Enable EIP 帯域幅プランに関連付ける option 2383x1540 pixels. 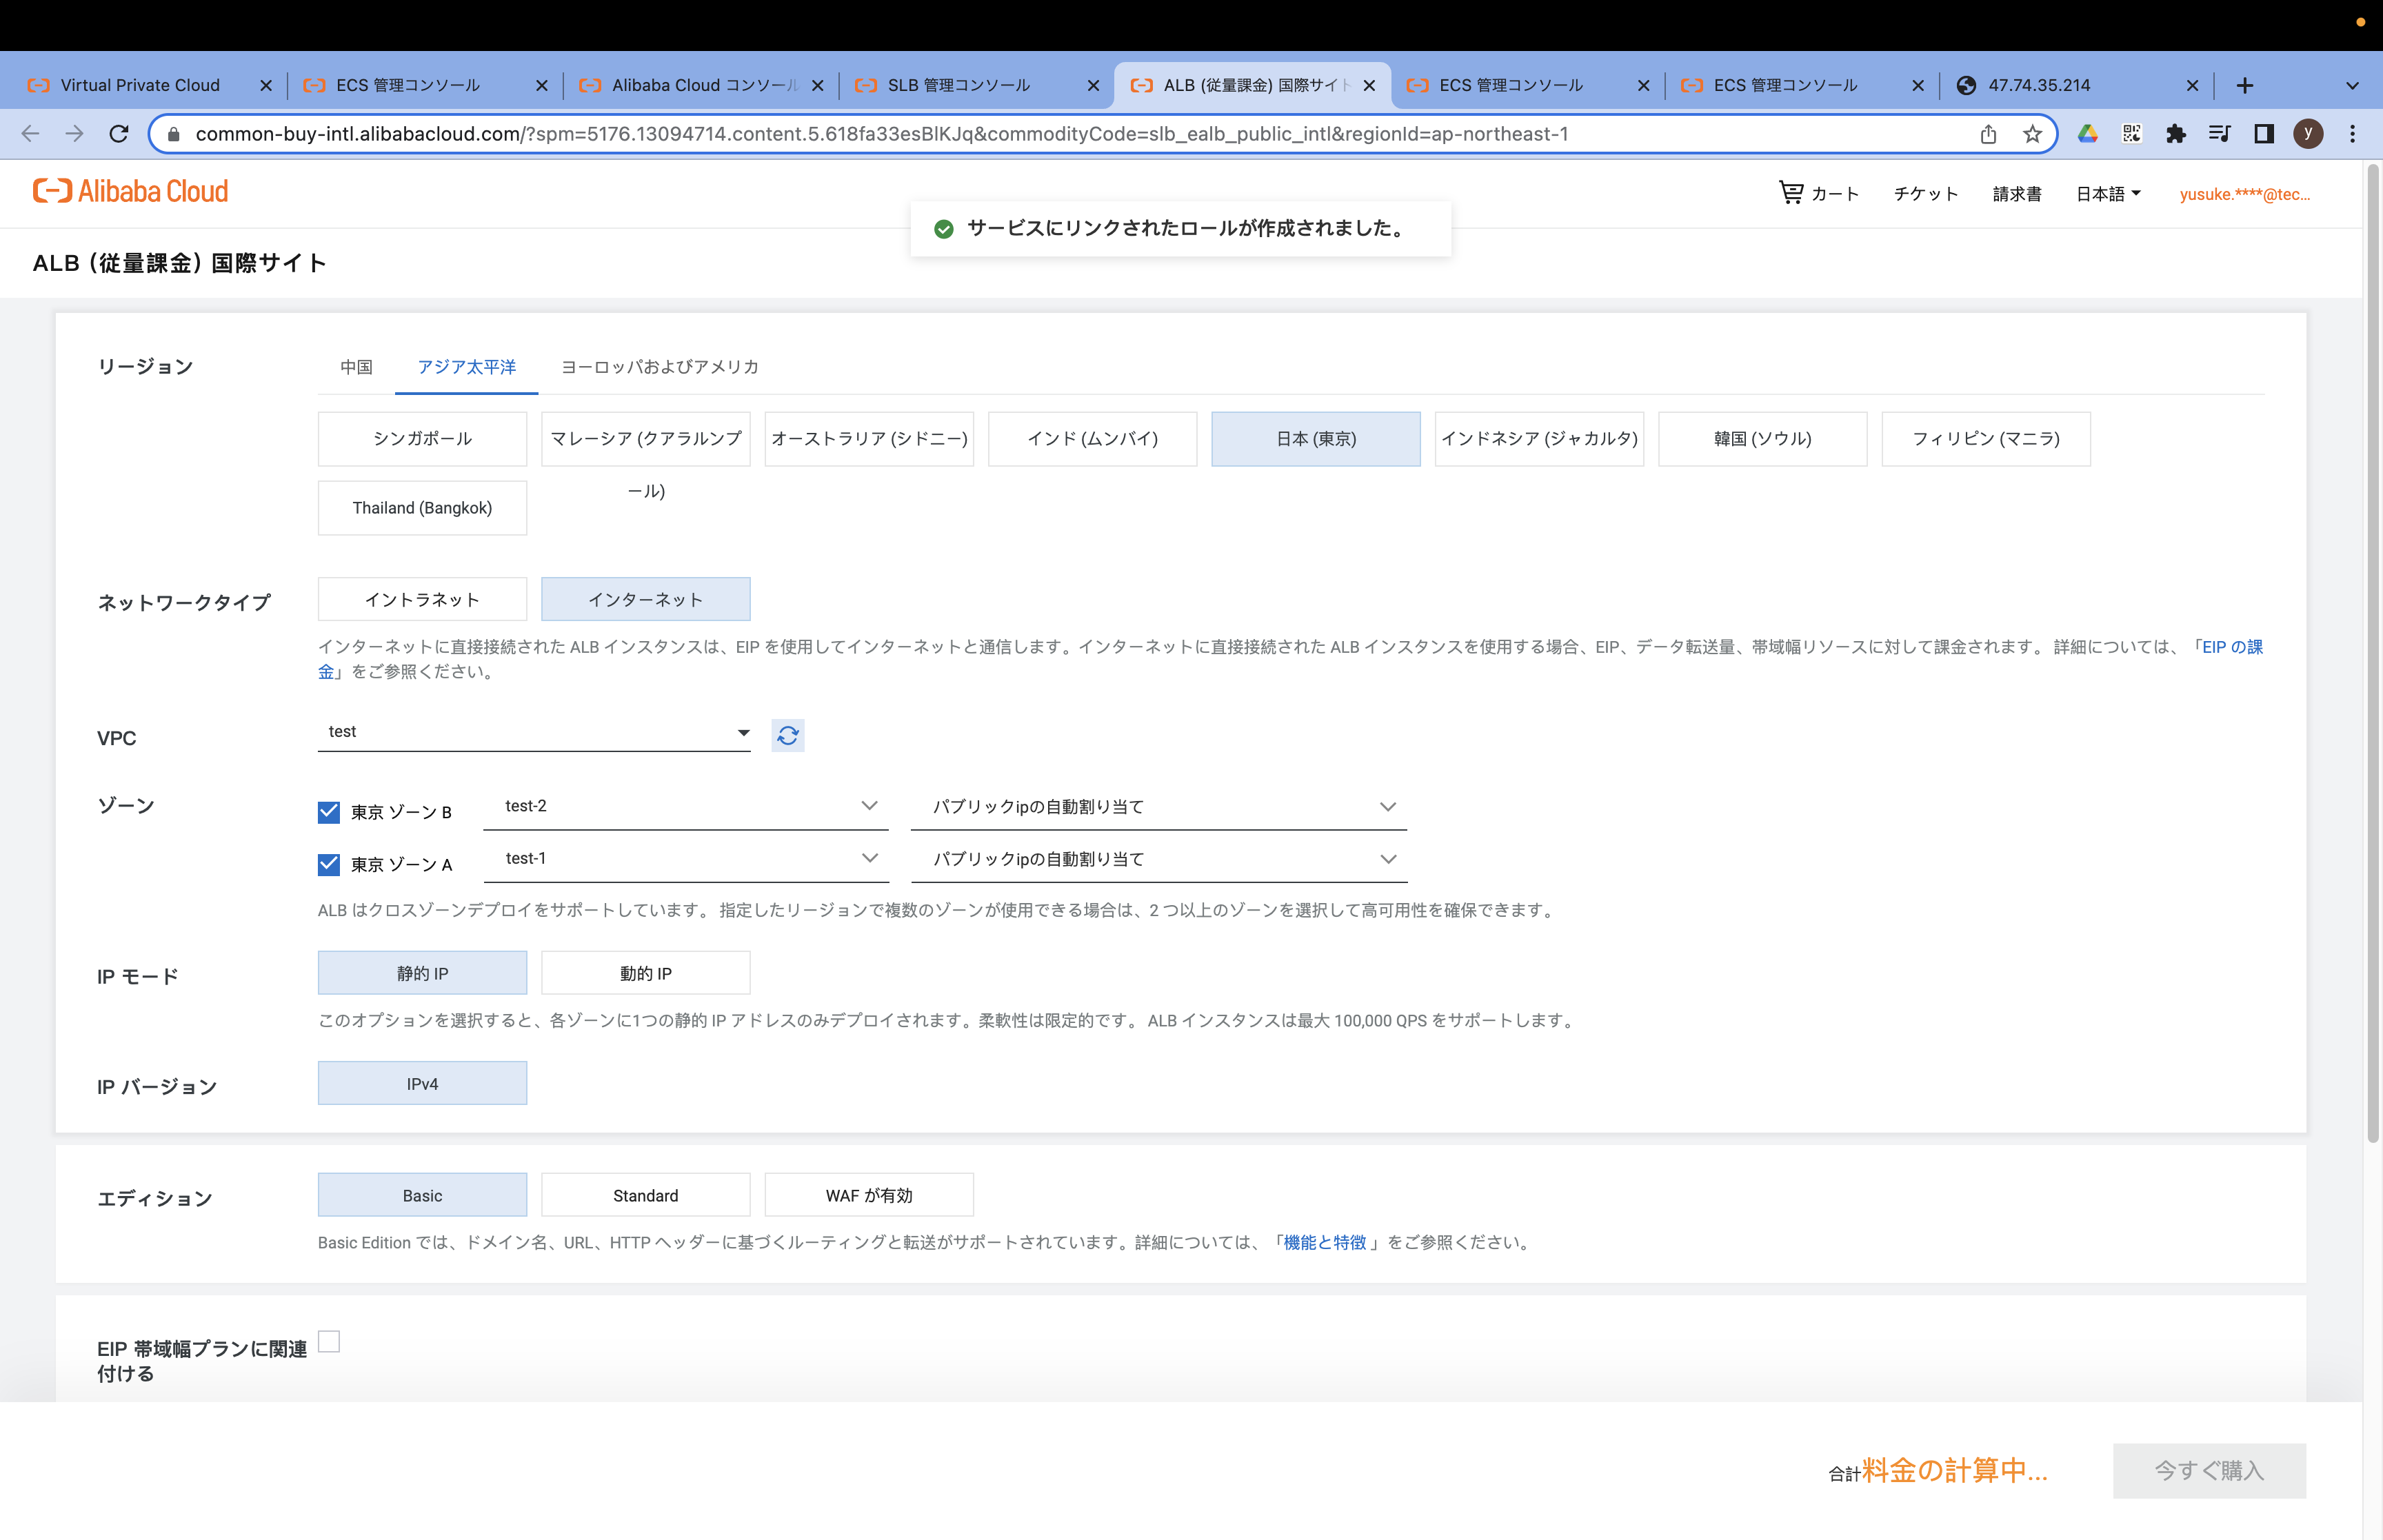(x=328, y=1343)
